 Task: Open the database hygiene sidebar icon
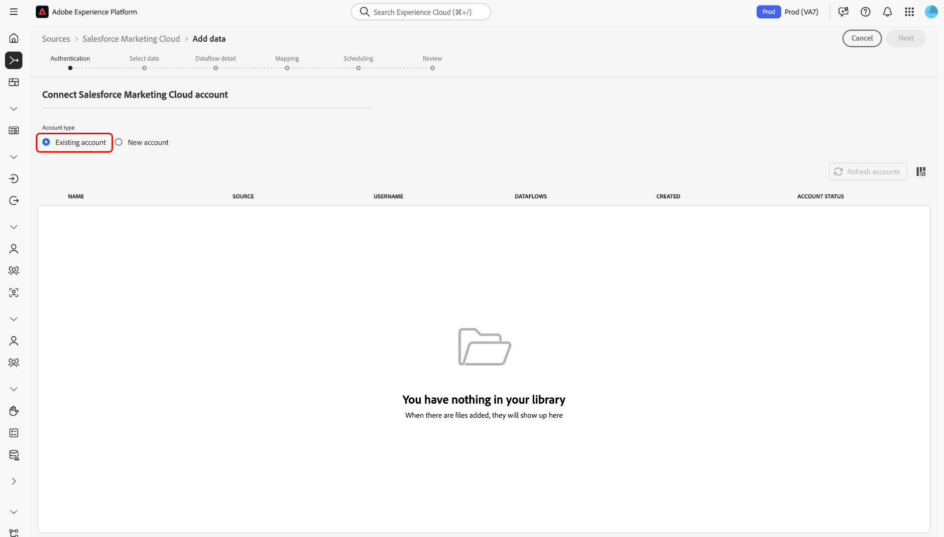click(14, 455)
